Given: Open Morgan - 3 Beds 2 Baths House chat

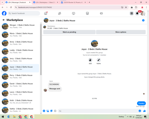Looking at the screenshot, I should tap(20, 26).
